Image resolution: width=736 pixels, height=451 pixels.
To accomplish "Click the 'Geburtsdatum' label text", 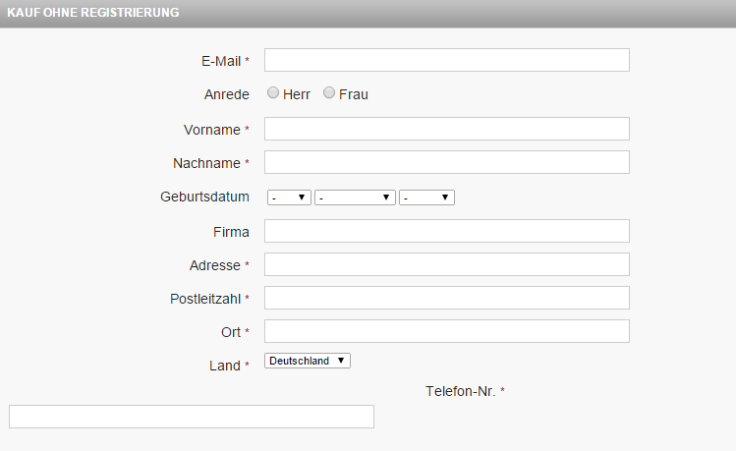I will [x=204, y=197].
